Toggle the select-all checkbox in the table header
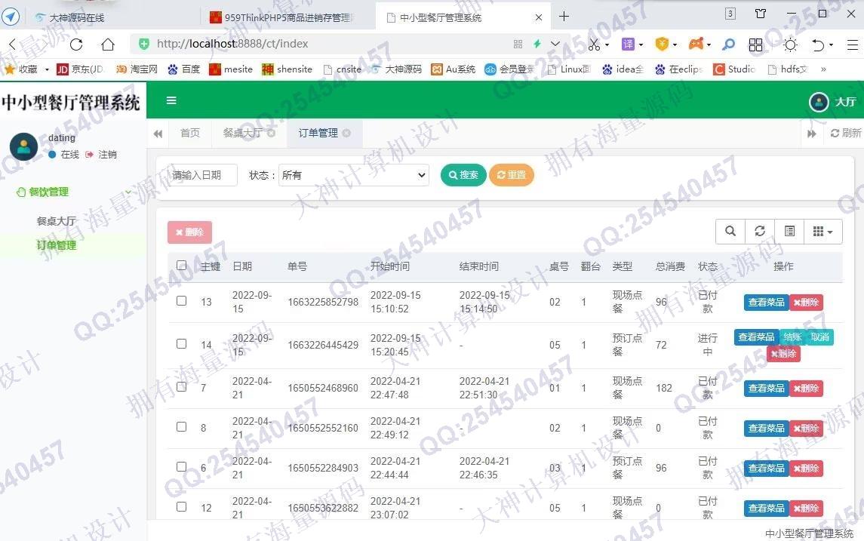 coord(181,266)
